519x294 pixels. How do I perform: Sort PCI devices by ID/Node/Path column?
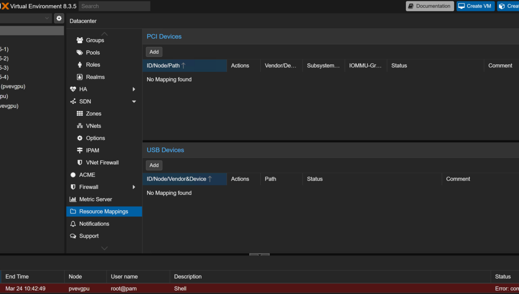pos(185,66)
